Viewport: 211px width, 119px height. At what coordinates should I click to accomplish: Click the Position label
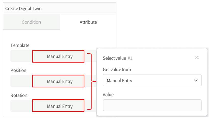(x=18, y=70)
